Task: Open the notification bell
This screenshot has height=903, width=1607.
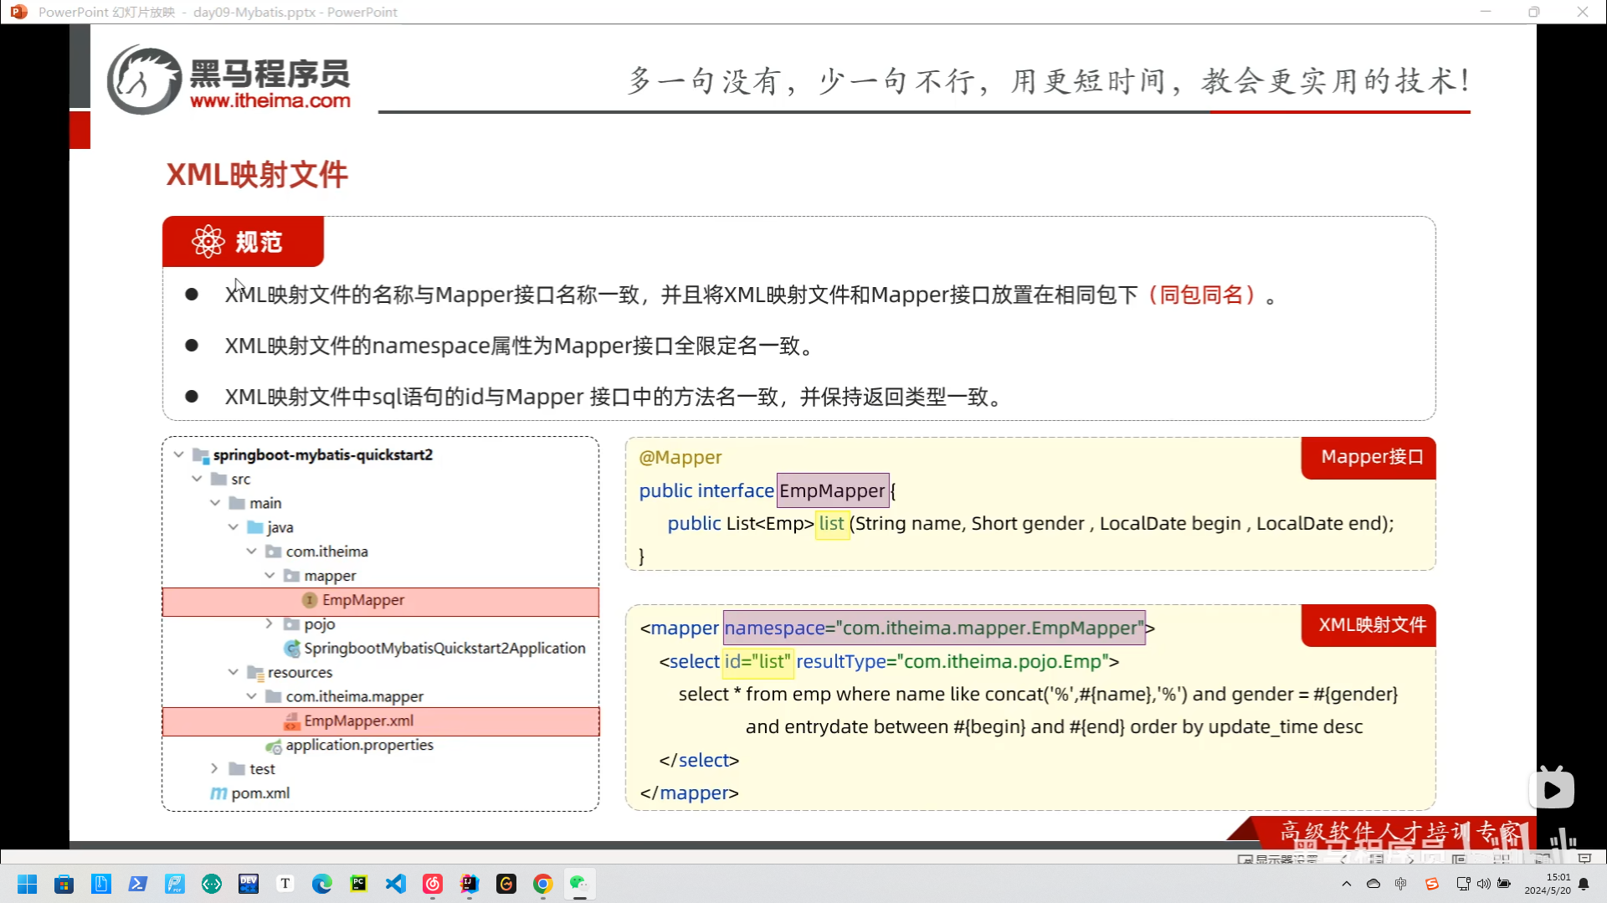Action: 1584,884
